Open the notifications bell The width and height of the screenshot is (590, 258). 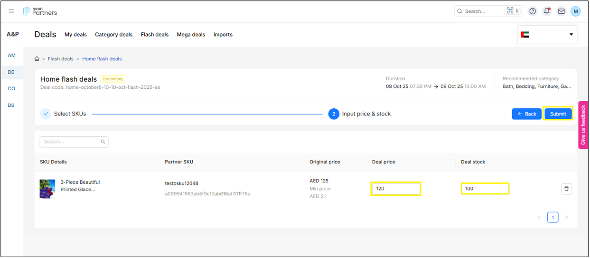(x=547, y=11)
